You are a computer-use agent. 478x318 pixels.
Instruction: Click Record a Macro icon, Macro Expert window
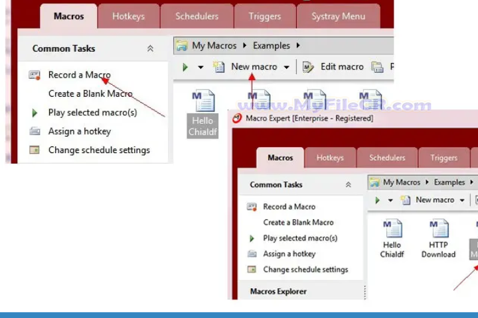[252, 207]
